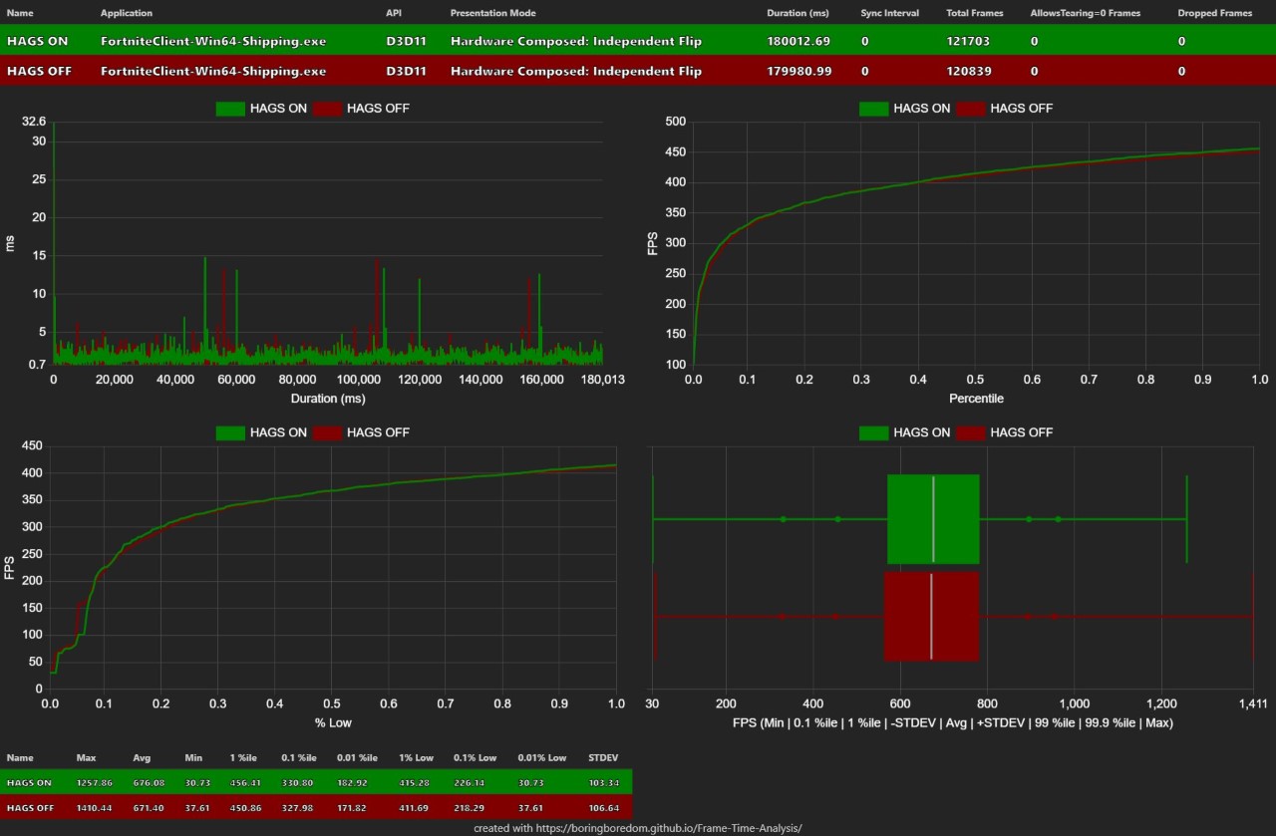Hide HAGS OFF series in FPS percentile chart
The height and width of the screenshot is (836, 1276).
(x=970, y=109)
